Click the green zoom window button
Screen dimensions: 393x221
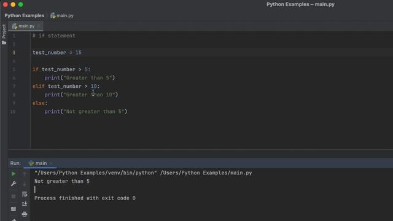(x=21, y=4)
